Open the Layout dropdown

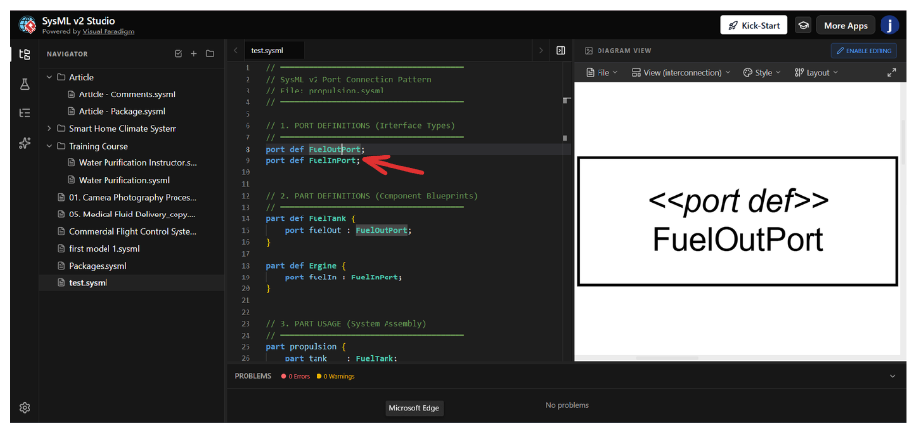point(816,72)
